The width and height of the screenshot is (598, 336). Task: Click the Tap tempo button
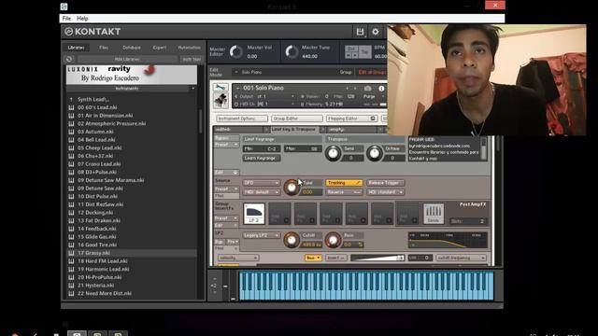point(365,51)
